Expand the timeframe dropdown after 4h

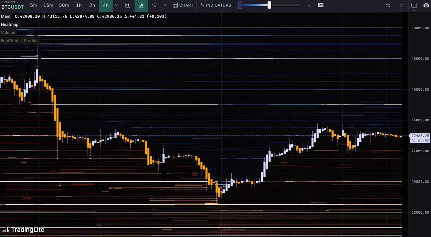pyautogui.click(x=117, y=5)
